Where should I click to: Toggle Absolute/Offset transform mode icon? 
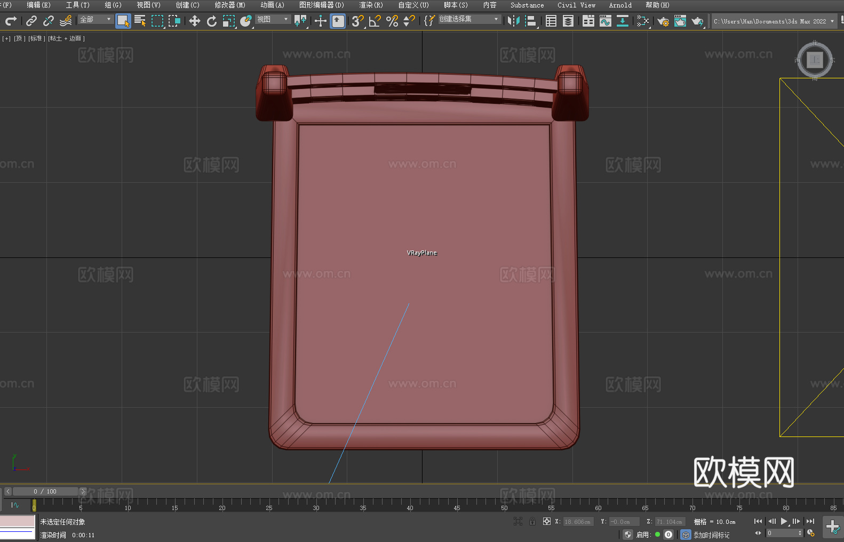(x=547, y=521)
